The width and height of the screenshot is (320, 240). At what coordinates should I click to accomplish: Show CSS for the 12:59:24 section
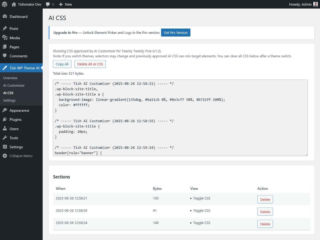click(x=200, y=223)
